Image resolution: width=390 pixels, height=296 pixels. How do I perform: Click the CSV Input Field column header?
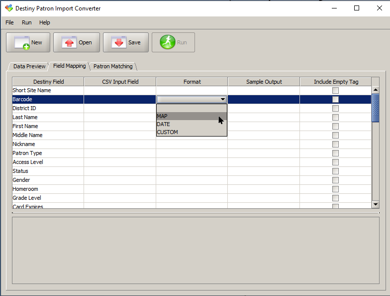coord(120,82)
